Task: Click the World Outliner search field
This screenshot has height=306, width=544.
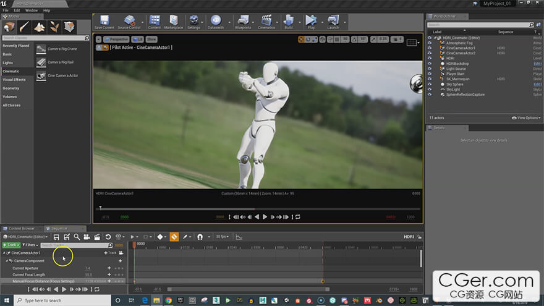Action: tap(480, 25)
